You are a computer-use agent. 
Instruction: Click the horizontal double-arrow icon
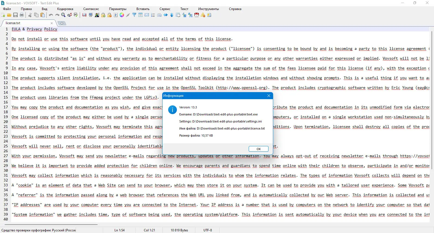[x=165, y=15]
